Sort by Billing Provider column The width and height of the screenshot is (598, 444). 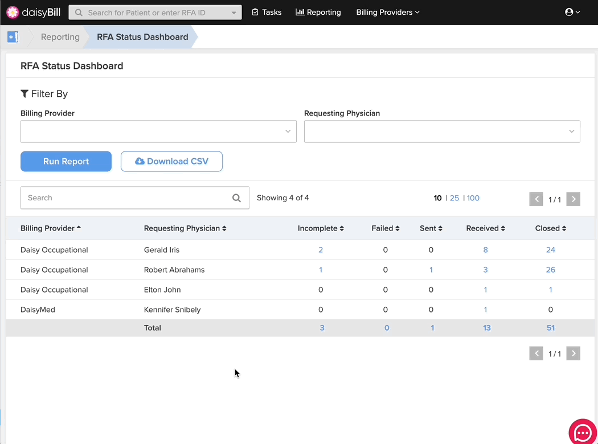[51, 228]
